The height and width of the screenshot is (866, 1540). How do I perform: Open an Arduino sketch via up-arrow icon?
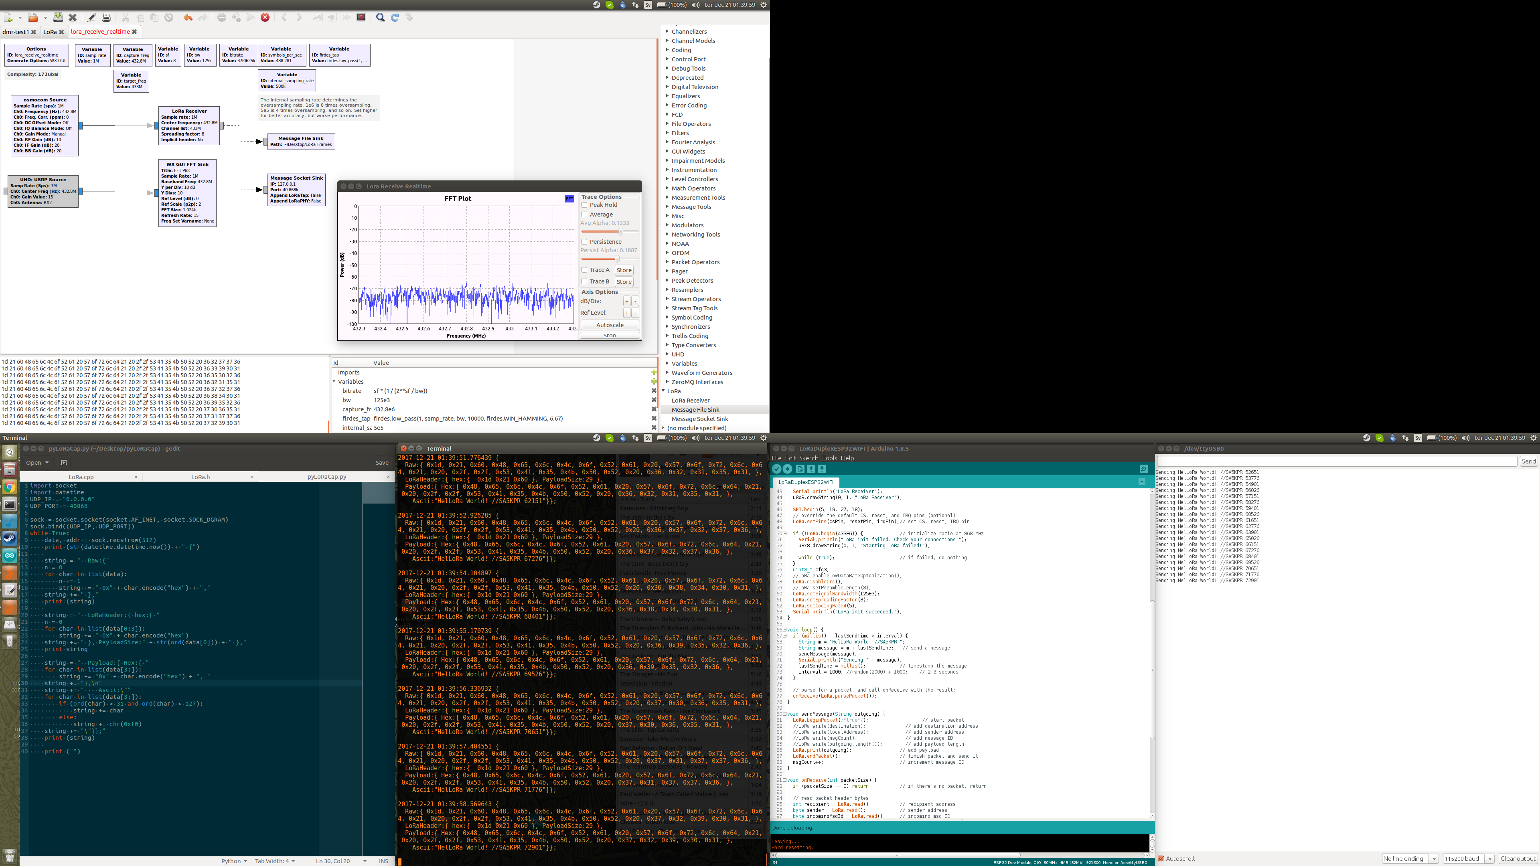click(x=811, y=469)
